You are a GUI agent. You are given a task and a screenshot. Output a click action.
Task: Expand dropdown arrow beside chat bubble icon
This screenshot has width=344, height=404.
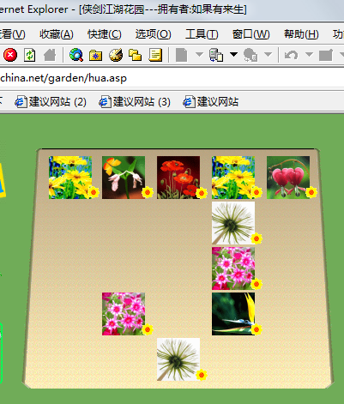[x=268, y=54]
